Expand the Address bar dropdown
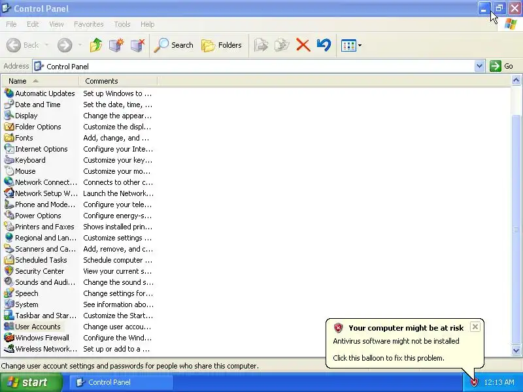This screenshot has height=392, width=523. pos(479,66)
